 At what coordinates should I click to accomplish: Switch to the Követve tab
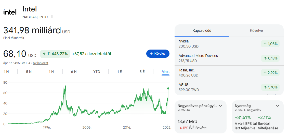click(256, 30)
